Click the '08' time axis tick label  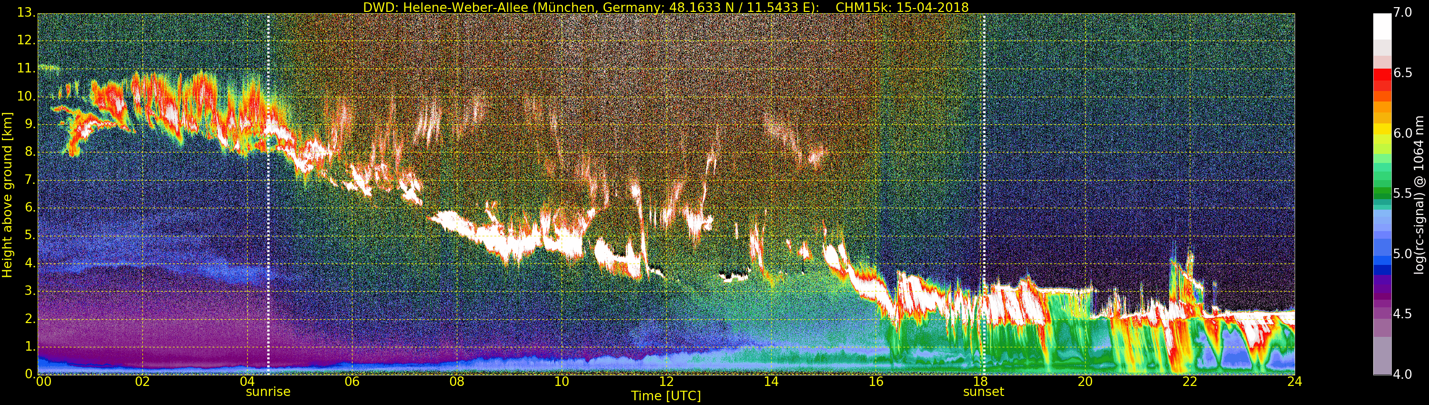[x=456, y=382]
